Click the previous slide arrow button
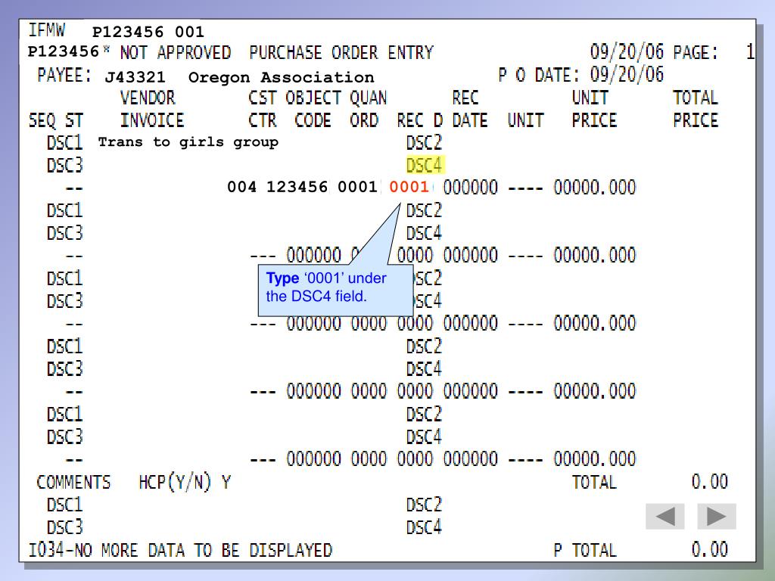Screen dimensions: 775x581 click(665, 517)
